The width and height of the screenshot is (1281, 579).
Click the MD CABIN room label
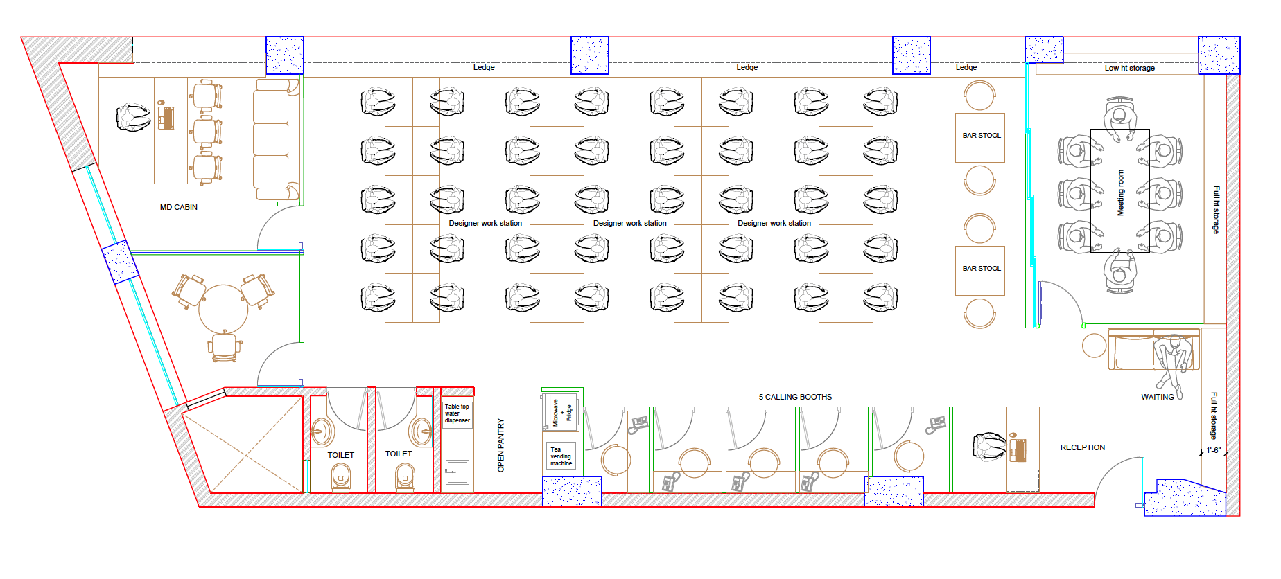[x=178, y=207]
